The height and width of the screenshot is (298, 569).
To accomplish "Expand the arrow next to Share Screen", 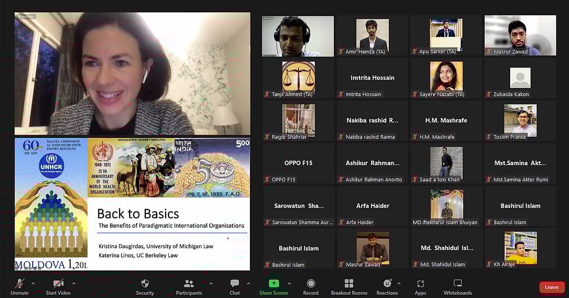I will 289,283.
